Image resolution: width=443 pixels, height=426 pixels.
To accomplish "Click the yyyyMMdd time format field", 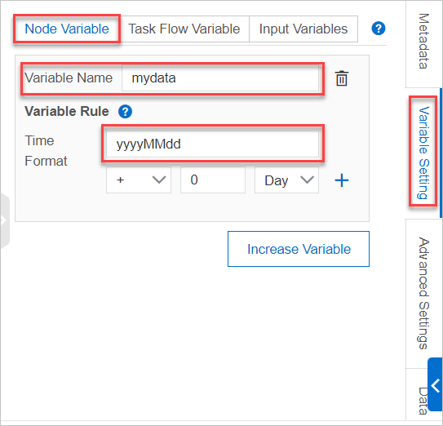I will pos(212,144).
